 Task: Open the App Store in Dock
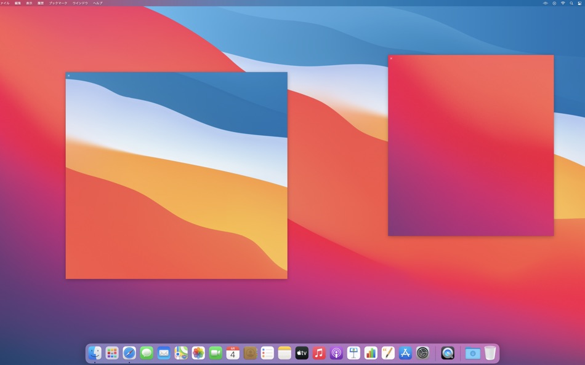[x=405, y=353]
